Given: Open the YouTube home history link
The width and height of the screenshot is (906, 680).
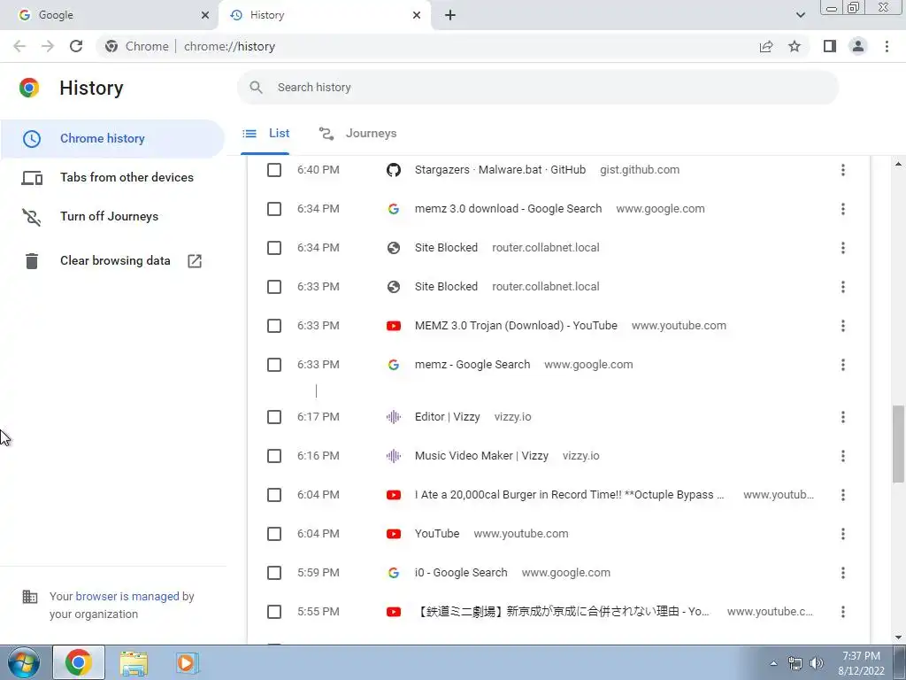Looking at the screenshot, I should point(437,534).
